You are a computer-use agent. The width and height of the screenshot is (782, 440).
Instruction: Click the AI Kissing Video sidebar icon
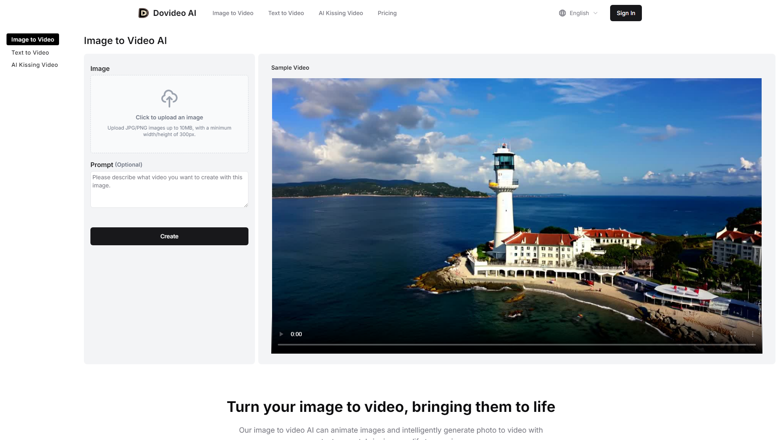pyautogui.click(x=34, y=64)
